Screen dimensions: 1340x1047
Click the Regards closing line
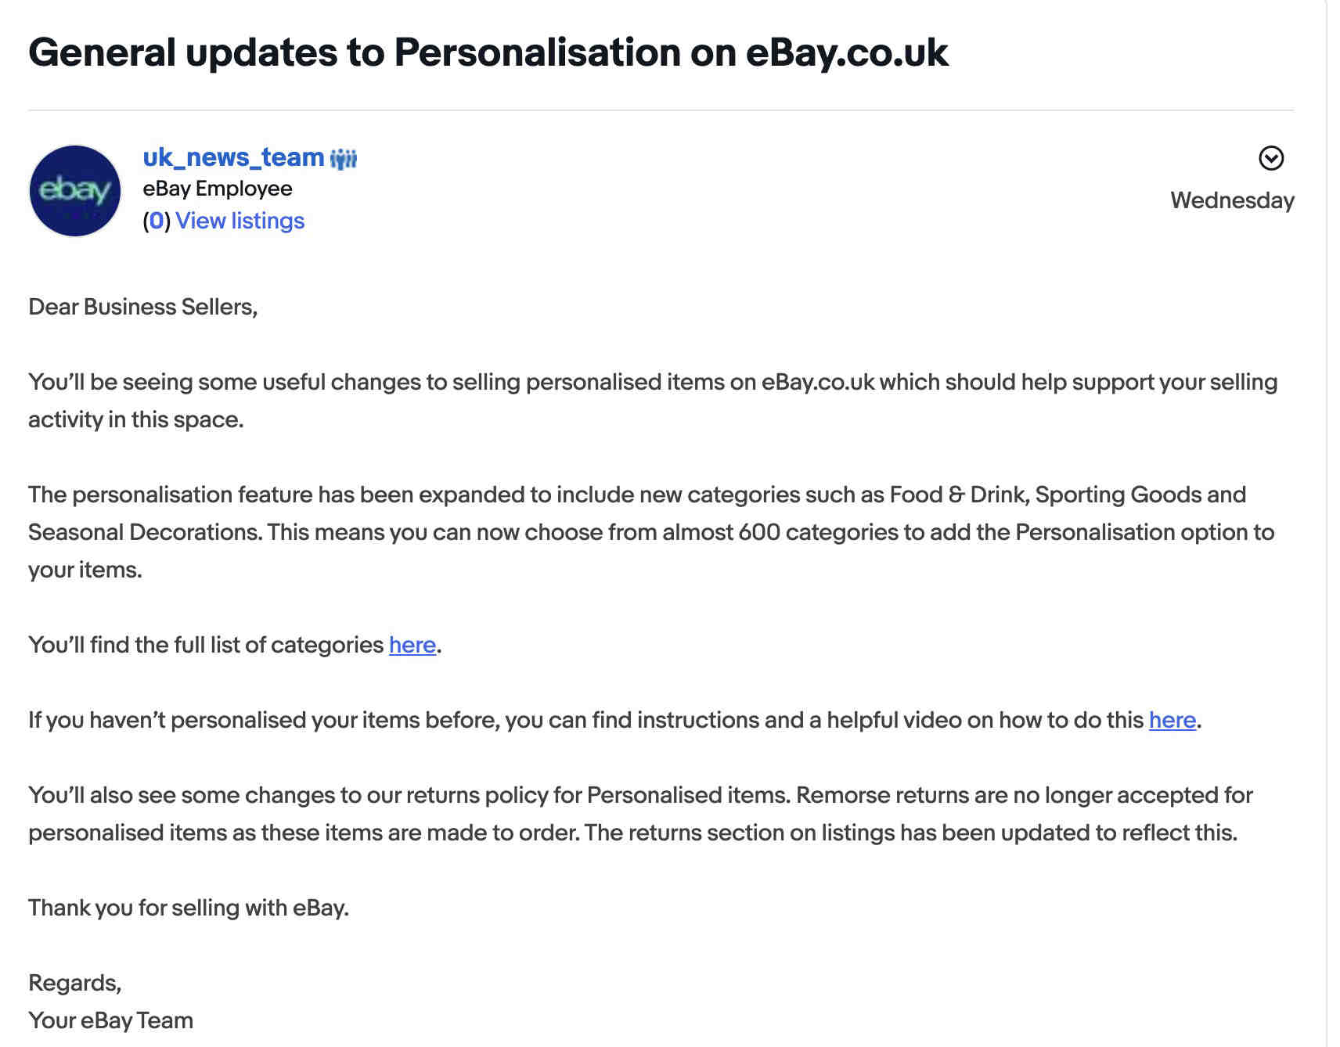click(x=75, y=983)
